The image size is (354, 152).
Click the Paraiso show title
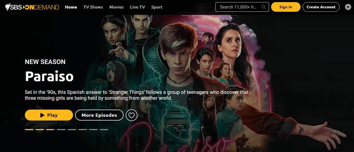(x=49, y=76)
